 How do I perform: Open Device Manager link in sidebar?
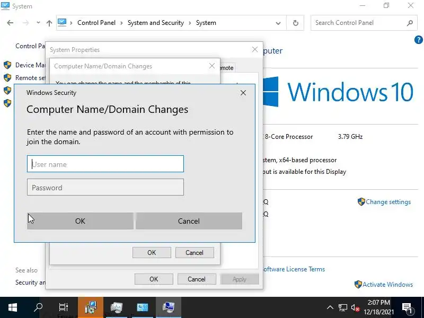pos(30,65)
